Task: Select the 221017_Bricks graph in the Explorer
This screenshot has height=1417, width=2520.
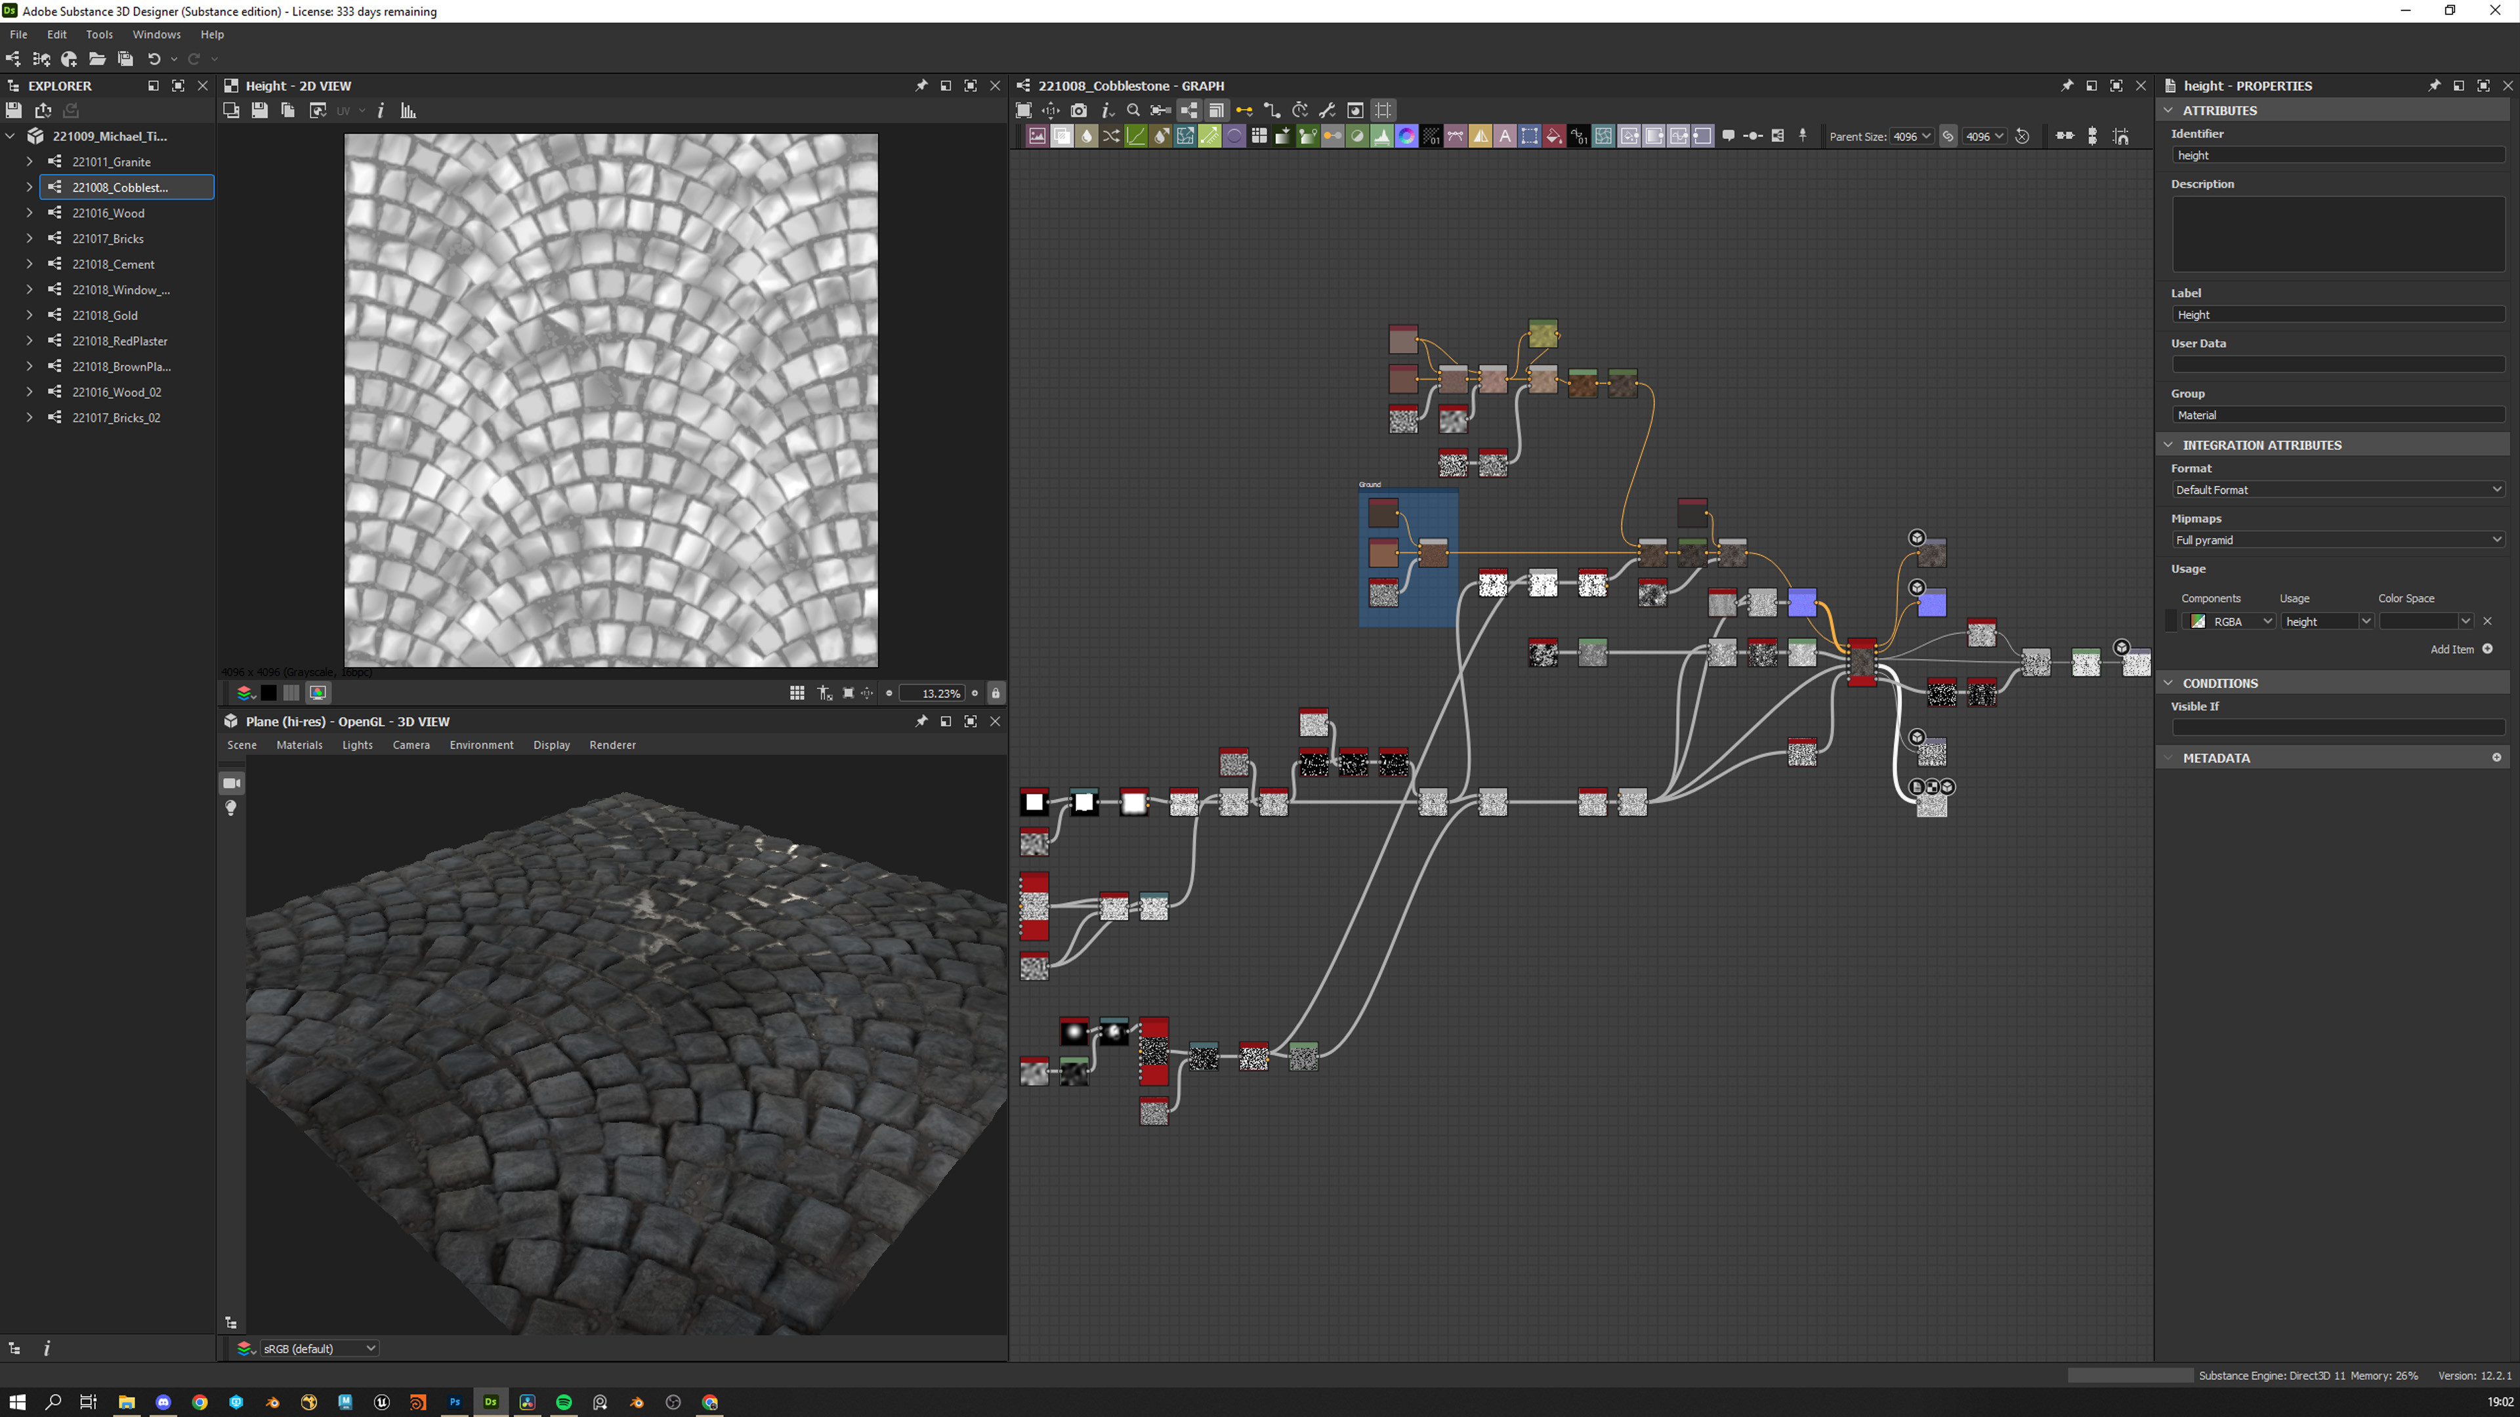Action: pos(108,239)
